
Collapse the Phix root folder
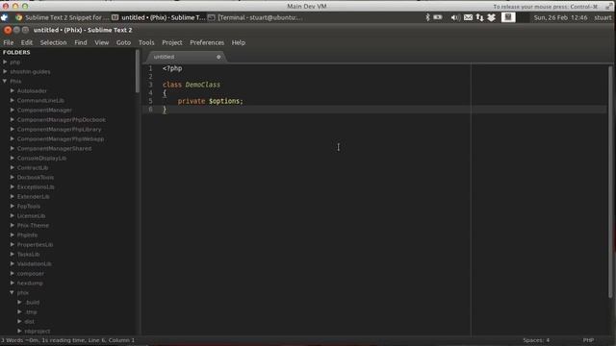[x=5, y=81]
